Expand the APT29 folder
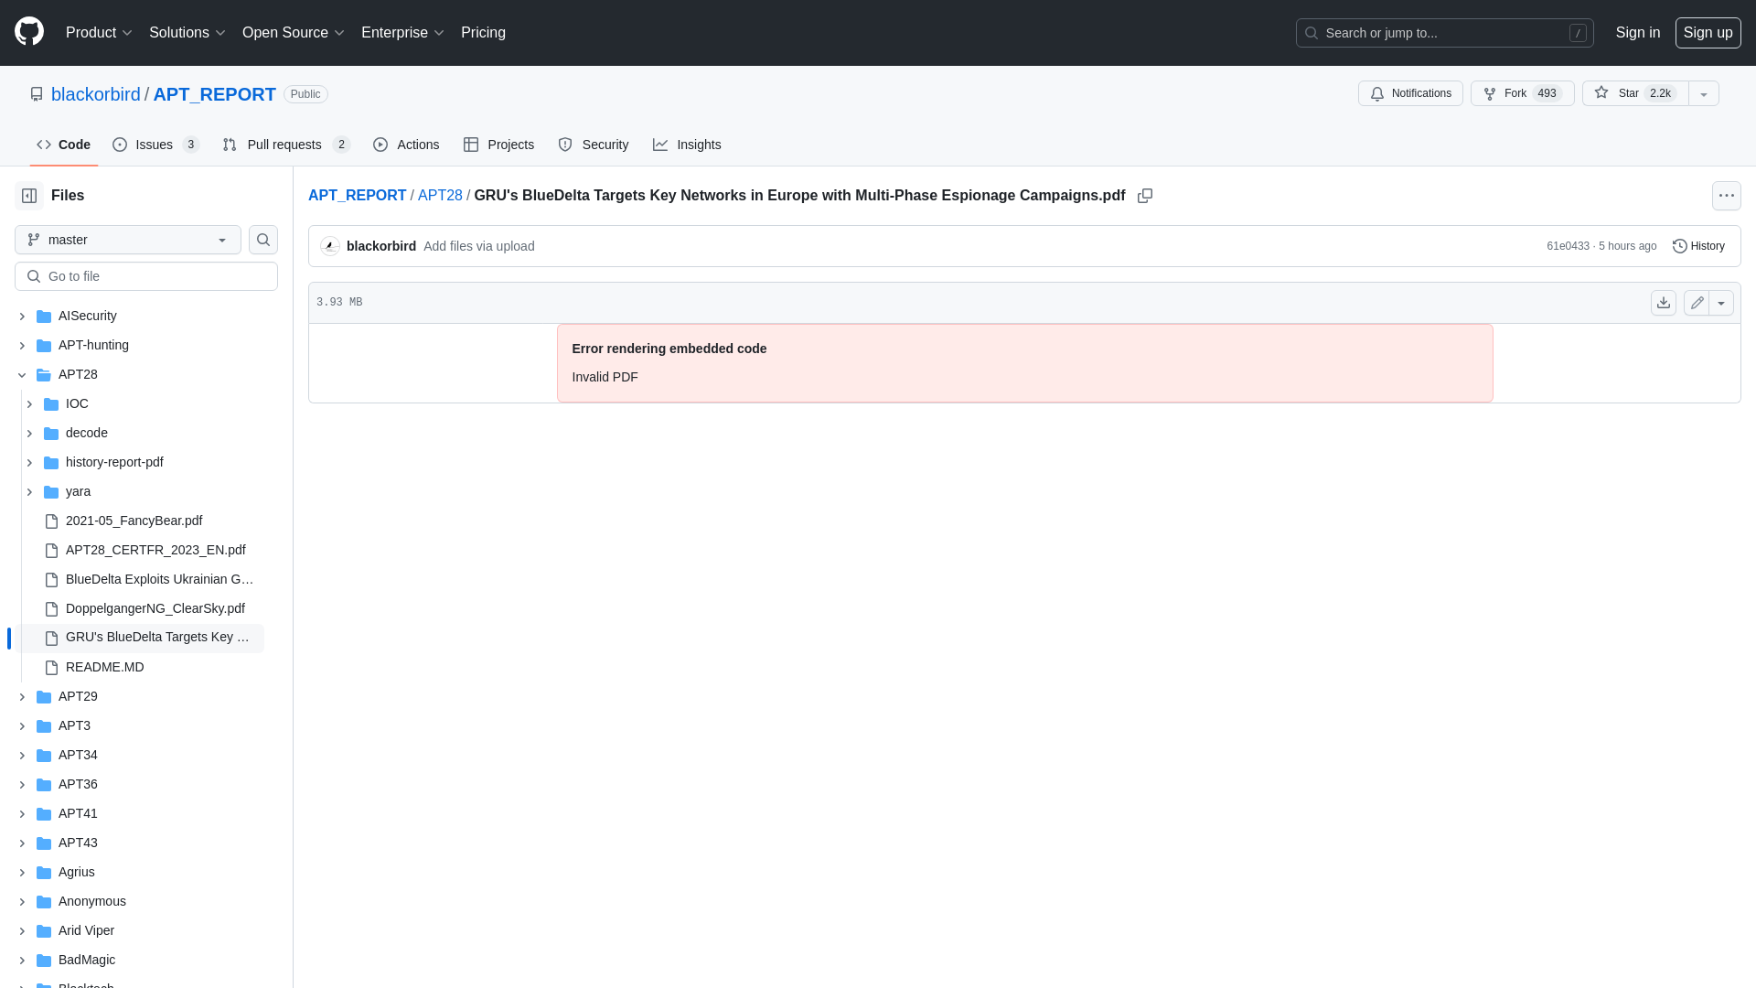Screen dimensions: 1756x988 tap(22, 697)
